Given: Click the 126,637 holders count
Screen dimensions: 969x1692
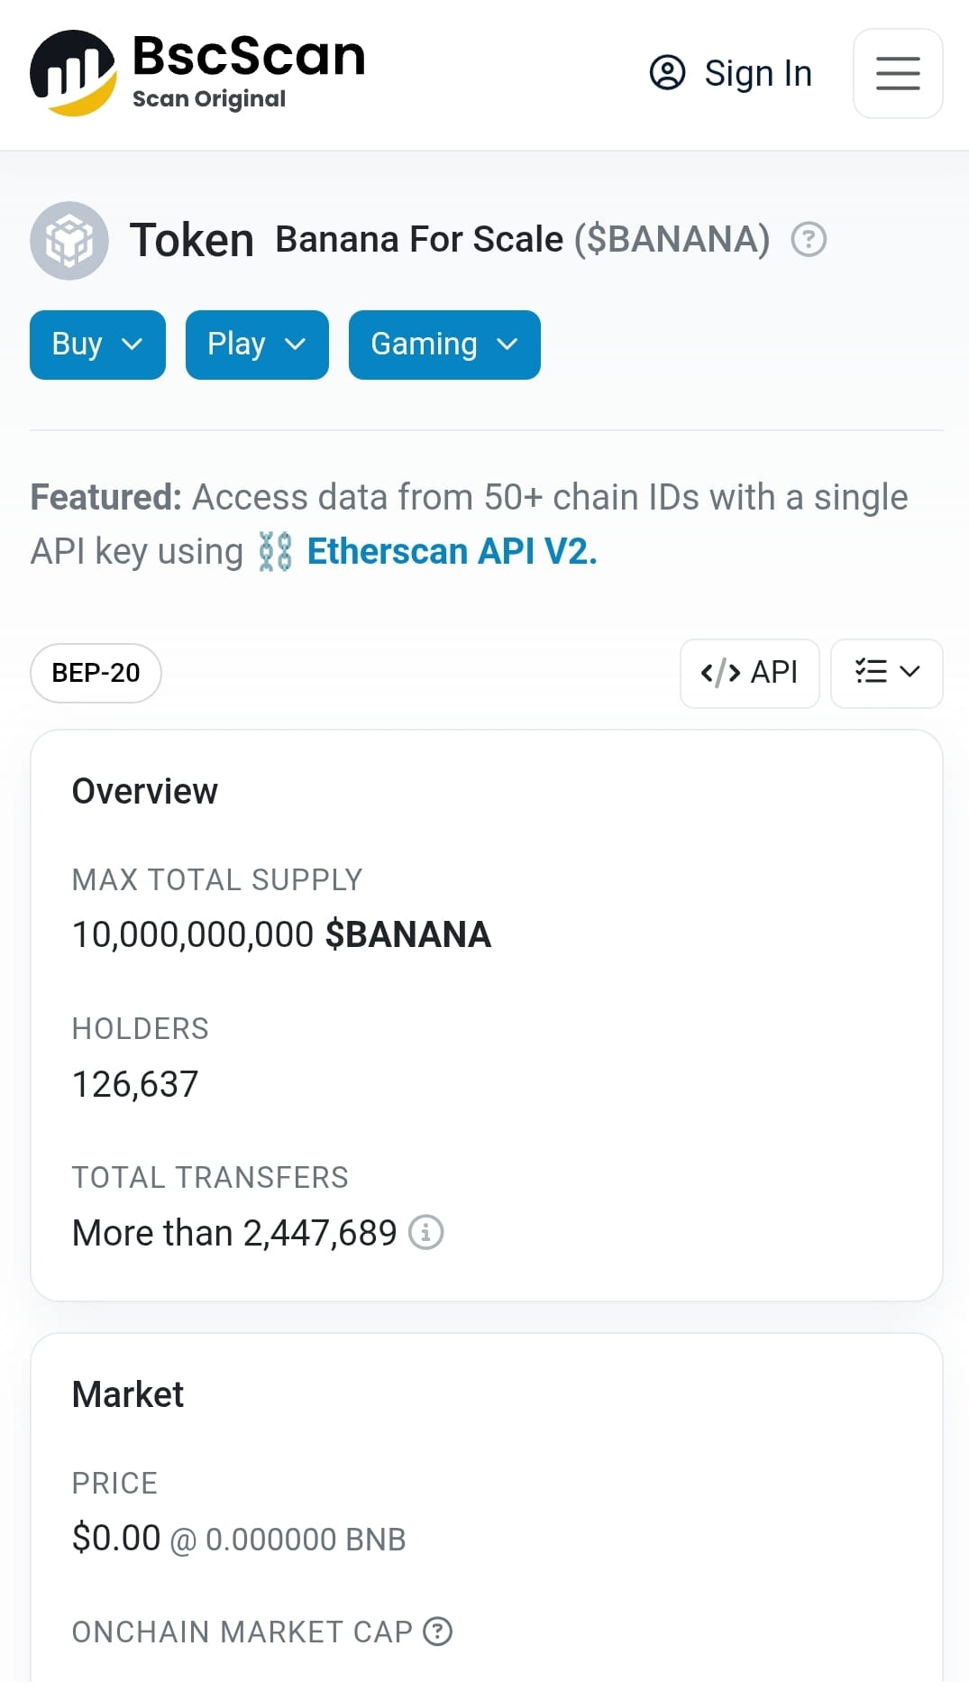Looking at the screenshot, I should point(135,1084).
